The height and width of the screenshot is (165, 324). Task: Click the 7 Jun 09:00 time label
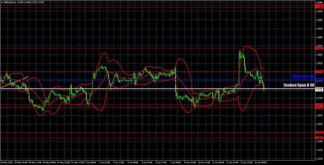176,162
